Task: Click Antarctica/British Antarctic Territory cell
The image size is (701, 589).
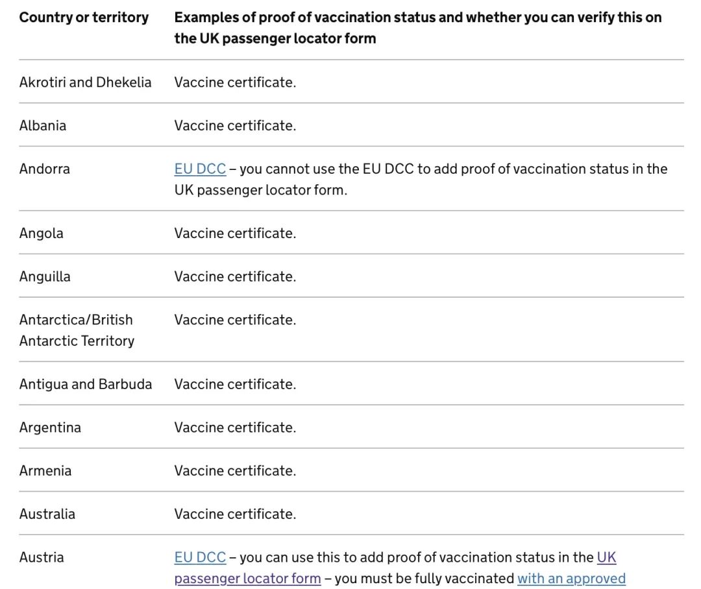Action: pos(77,330)
